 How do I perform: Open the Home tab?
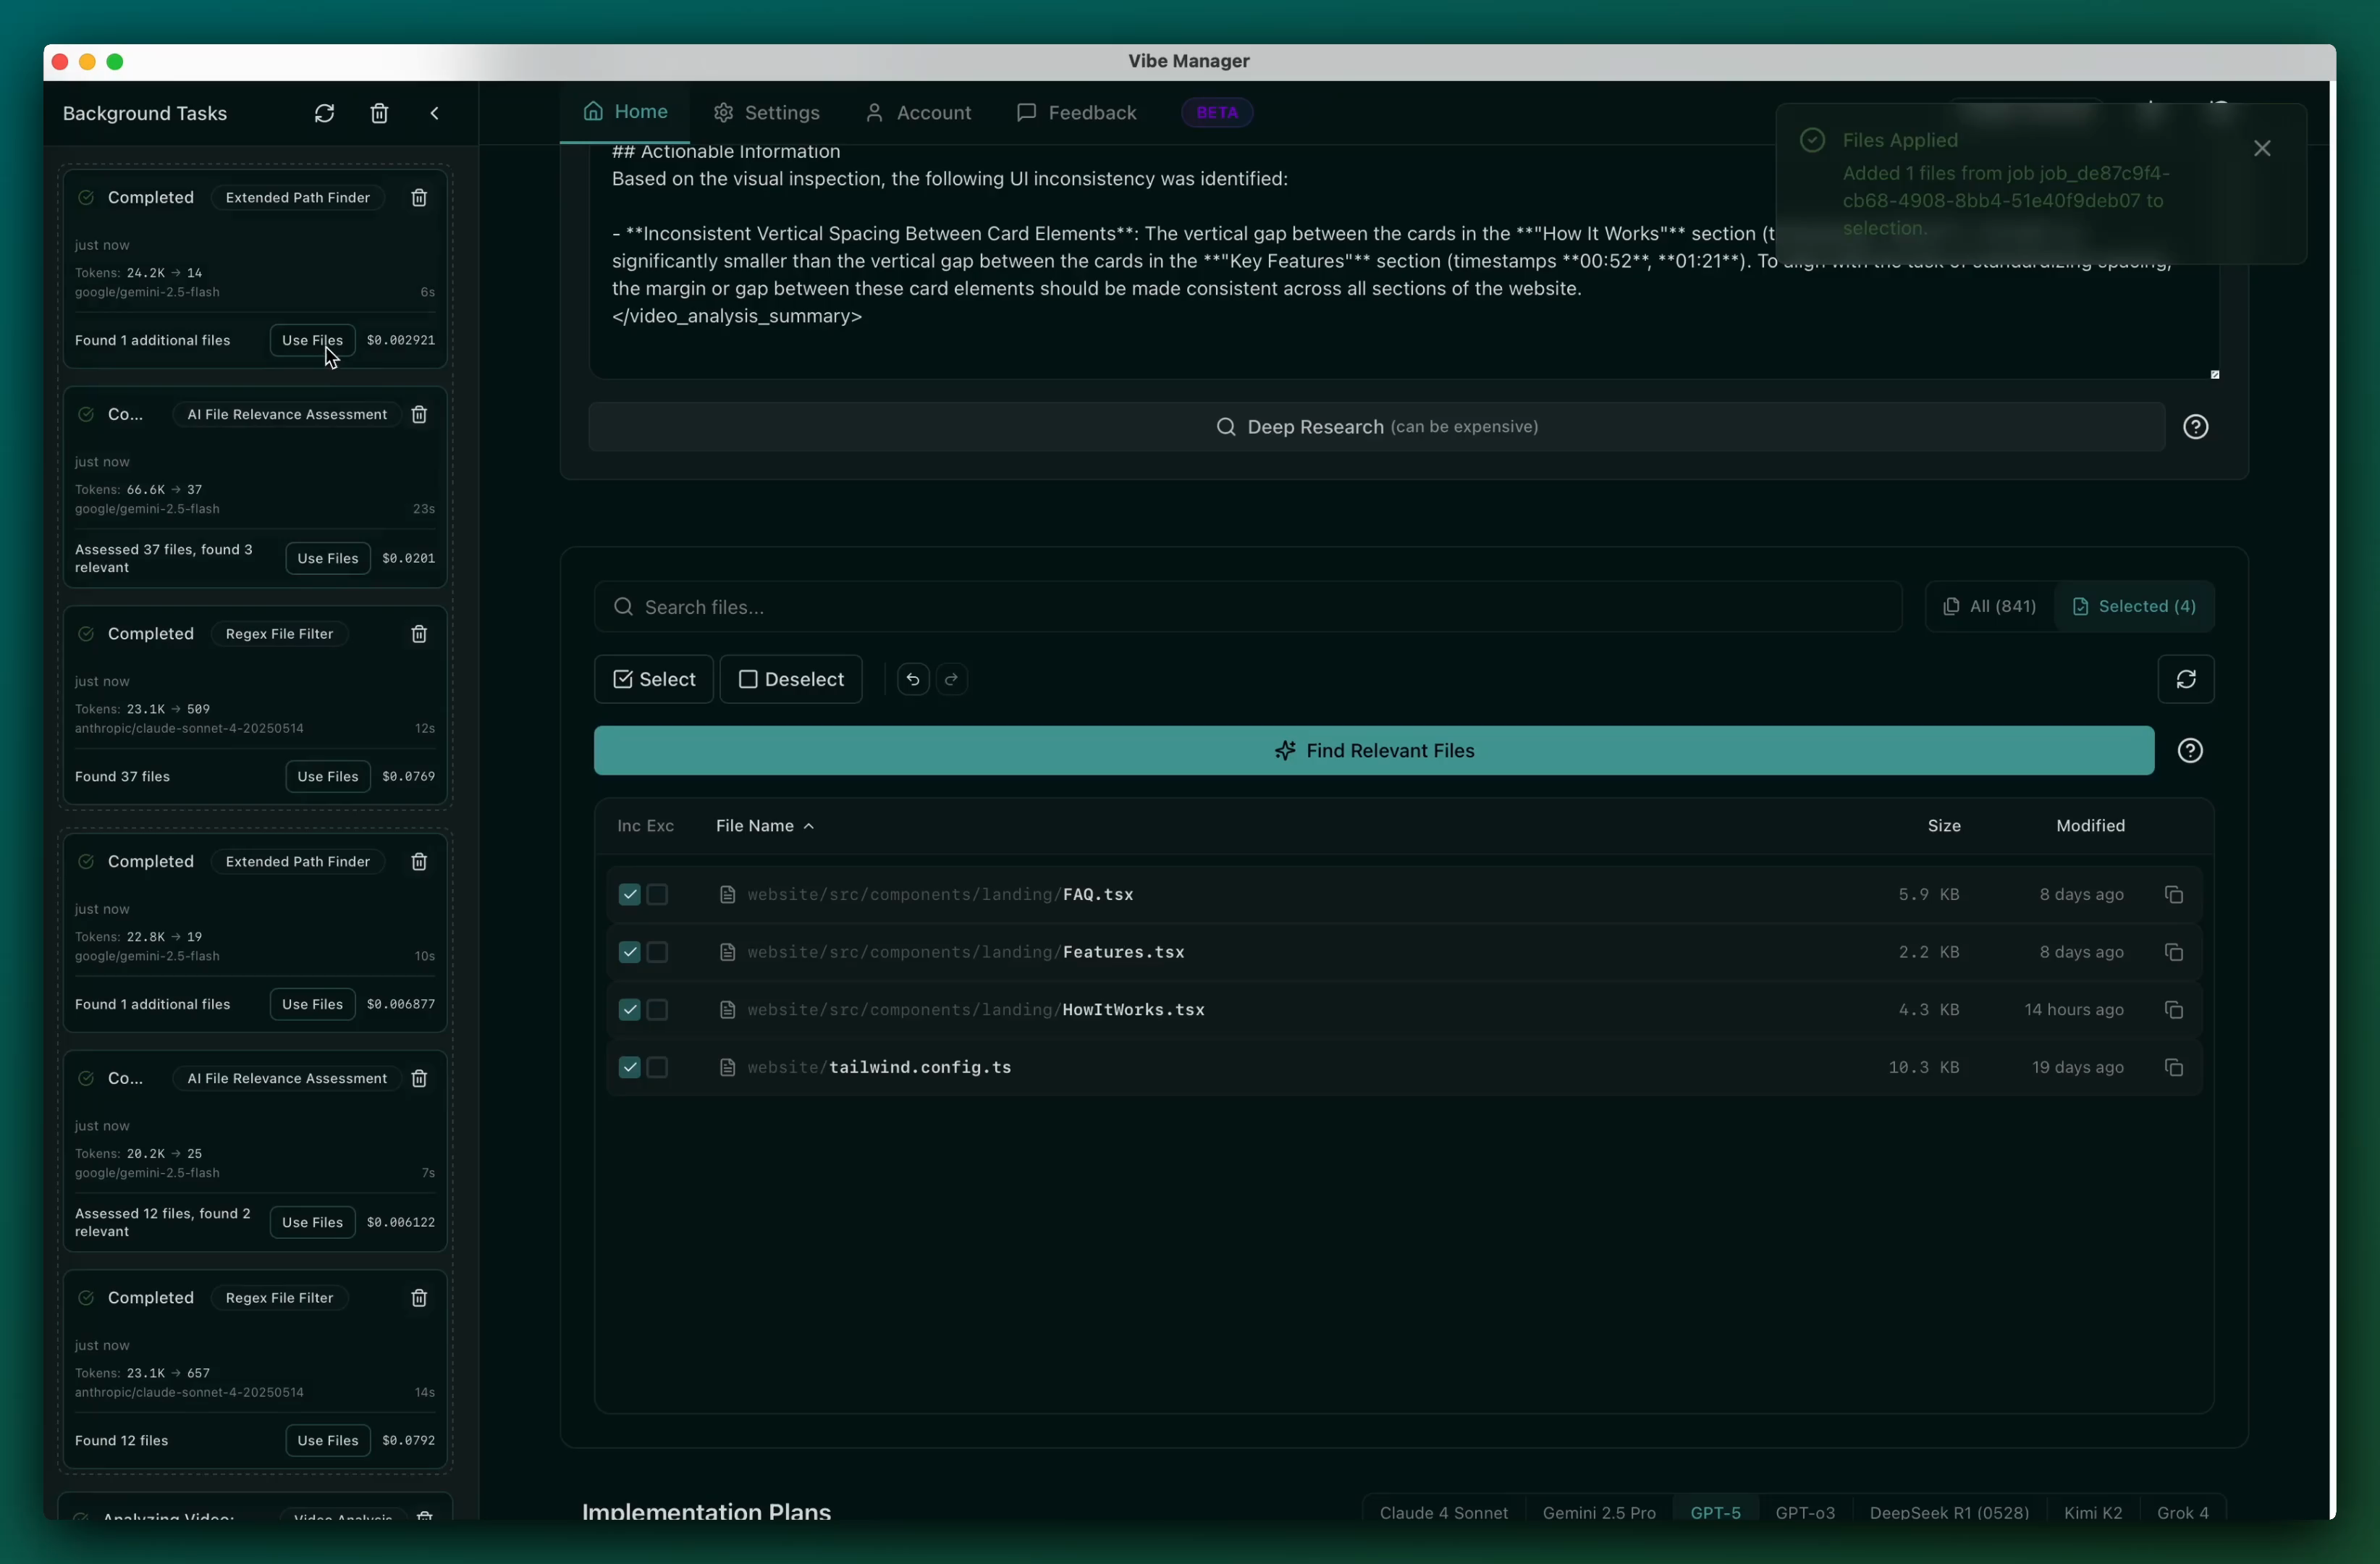(x=625, y=112)
